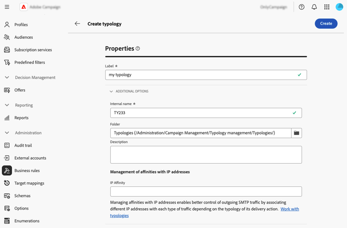Open the hamburger navigation menu
This screenshot has width=347, height=228.
(7, 7)
